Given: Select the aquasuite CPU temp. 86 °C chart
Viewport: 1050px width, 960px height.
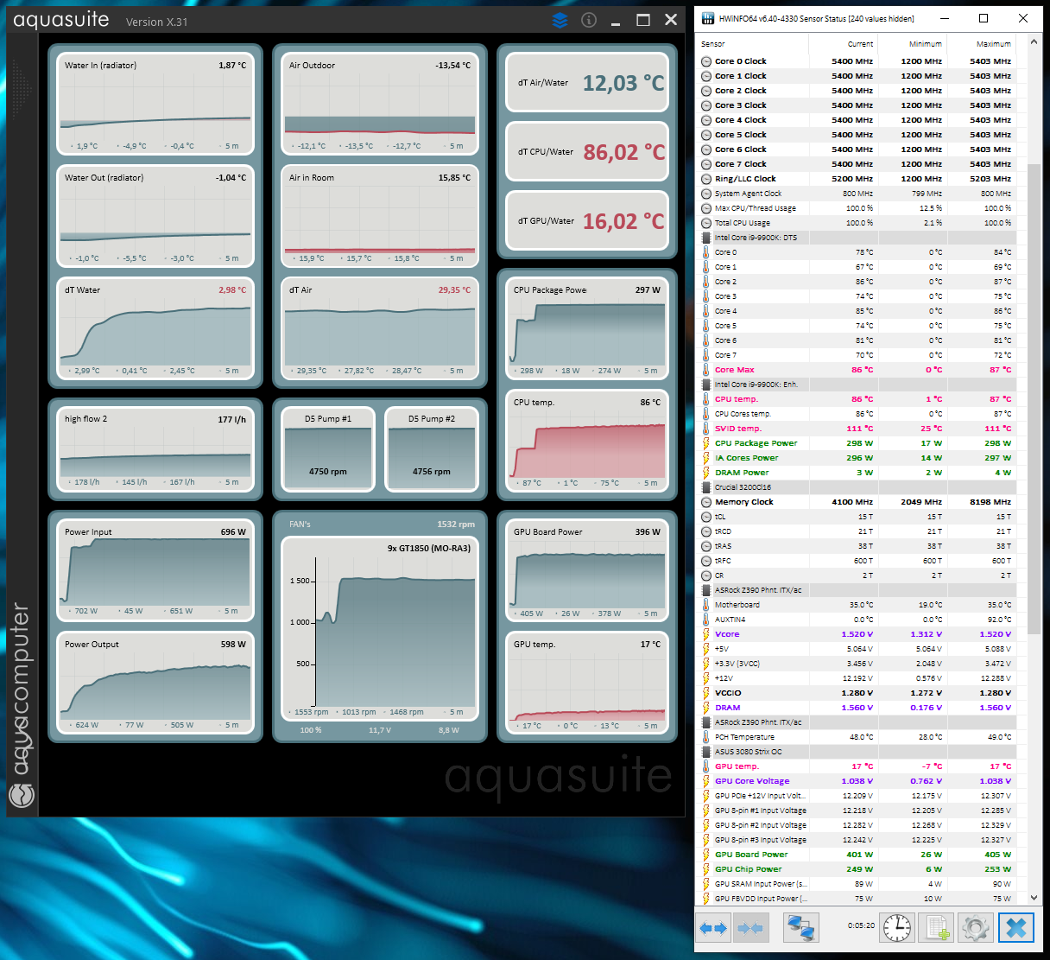Looking at the screenshot, I should (587, 441).
